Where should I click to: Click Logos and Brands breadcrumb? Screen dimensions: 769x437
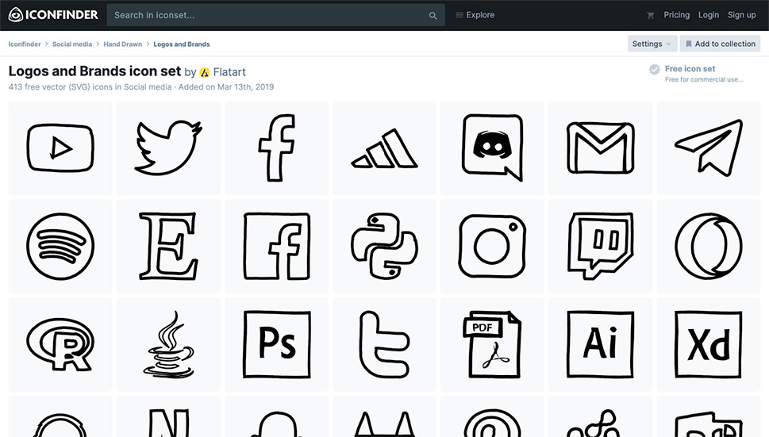pos(182,44)
